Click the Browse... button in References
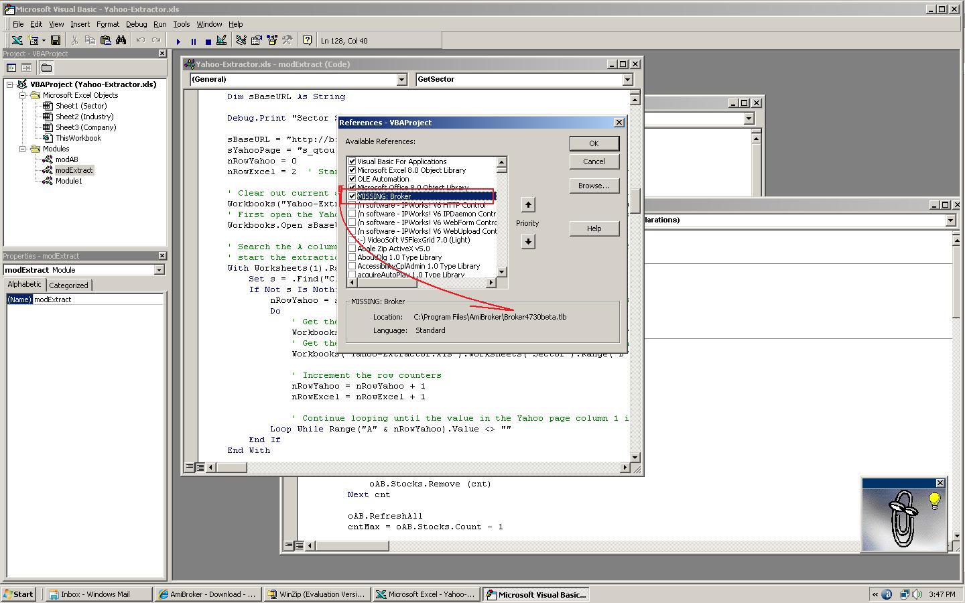965x603 pixels. pos(594,186)
